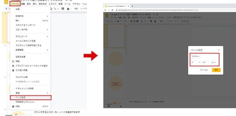236x116 pixels.
Task: Select オフラインで使用可能にする entry
Action: (30, 45)
